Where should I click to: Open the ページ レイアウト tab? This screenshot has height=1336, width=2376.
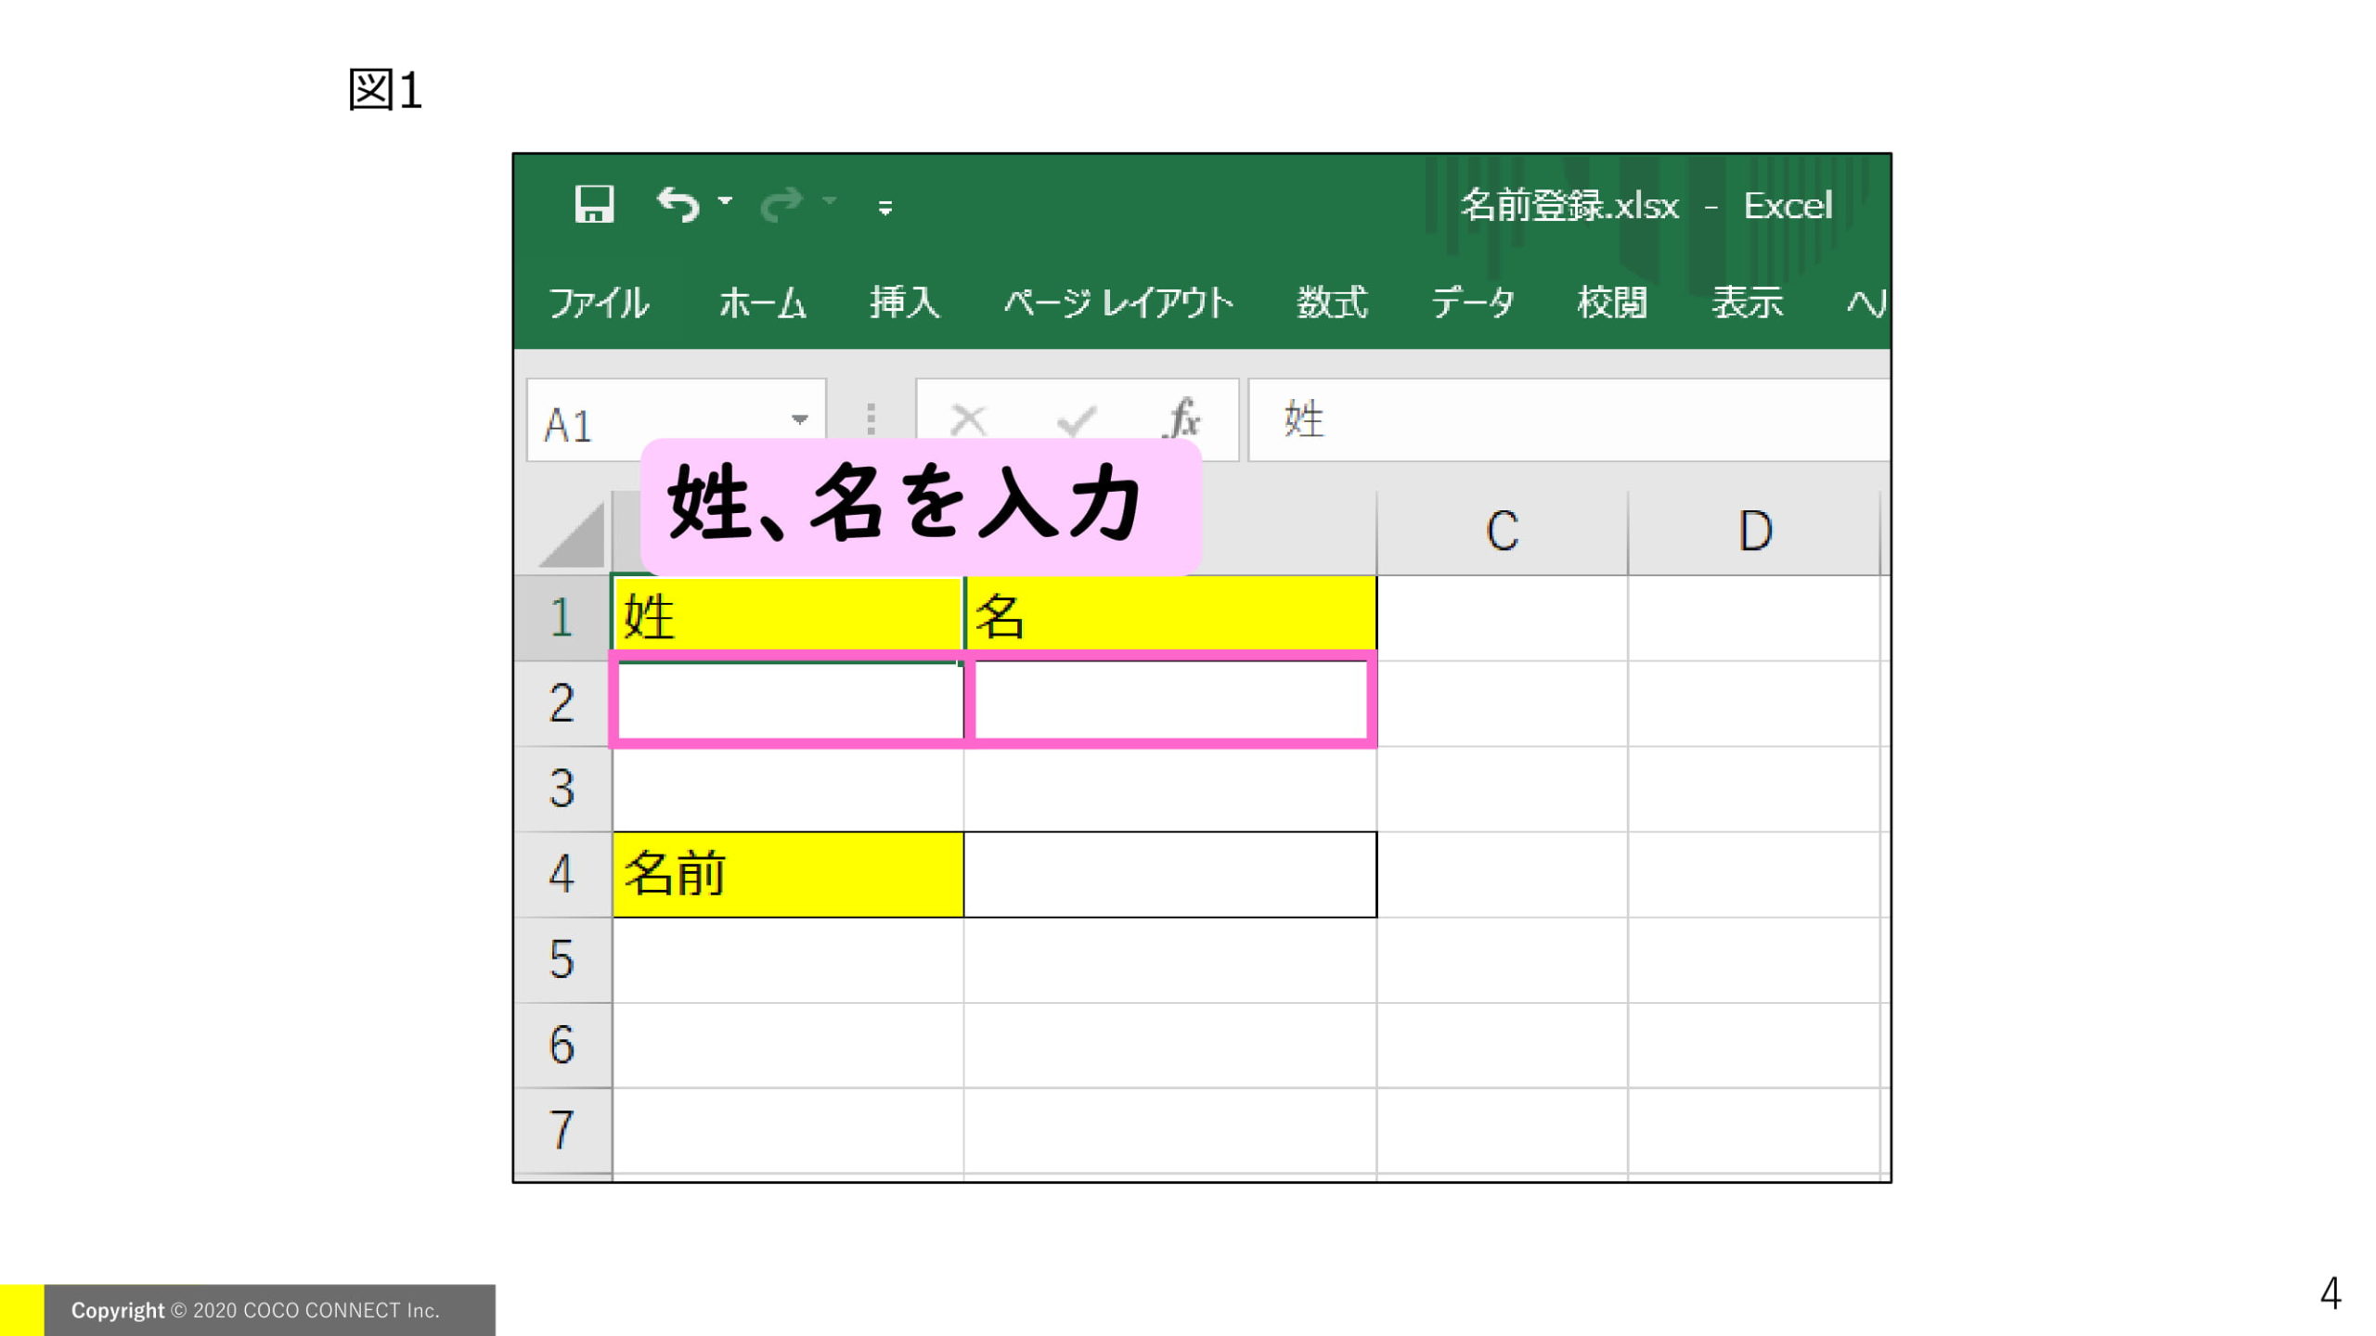pos(1118,302)
